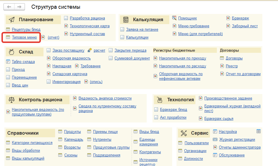Click the gear icon right of Настройка
The height and width of the screenshot is (166, 278).
(259, 131)
